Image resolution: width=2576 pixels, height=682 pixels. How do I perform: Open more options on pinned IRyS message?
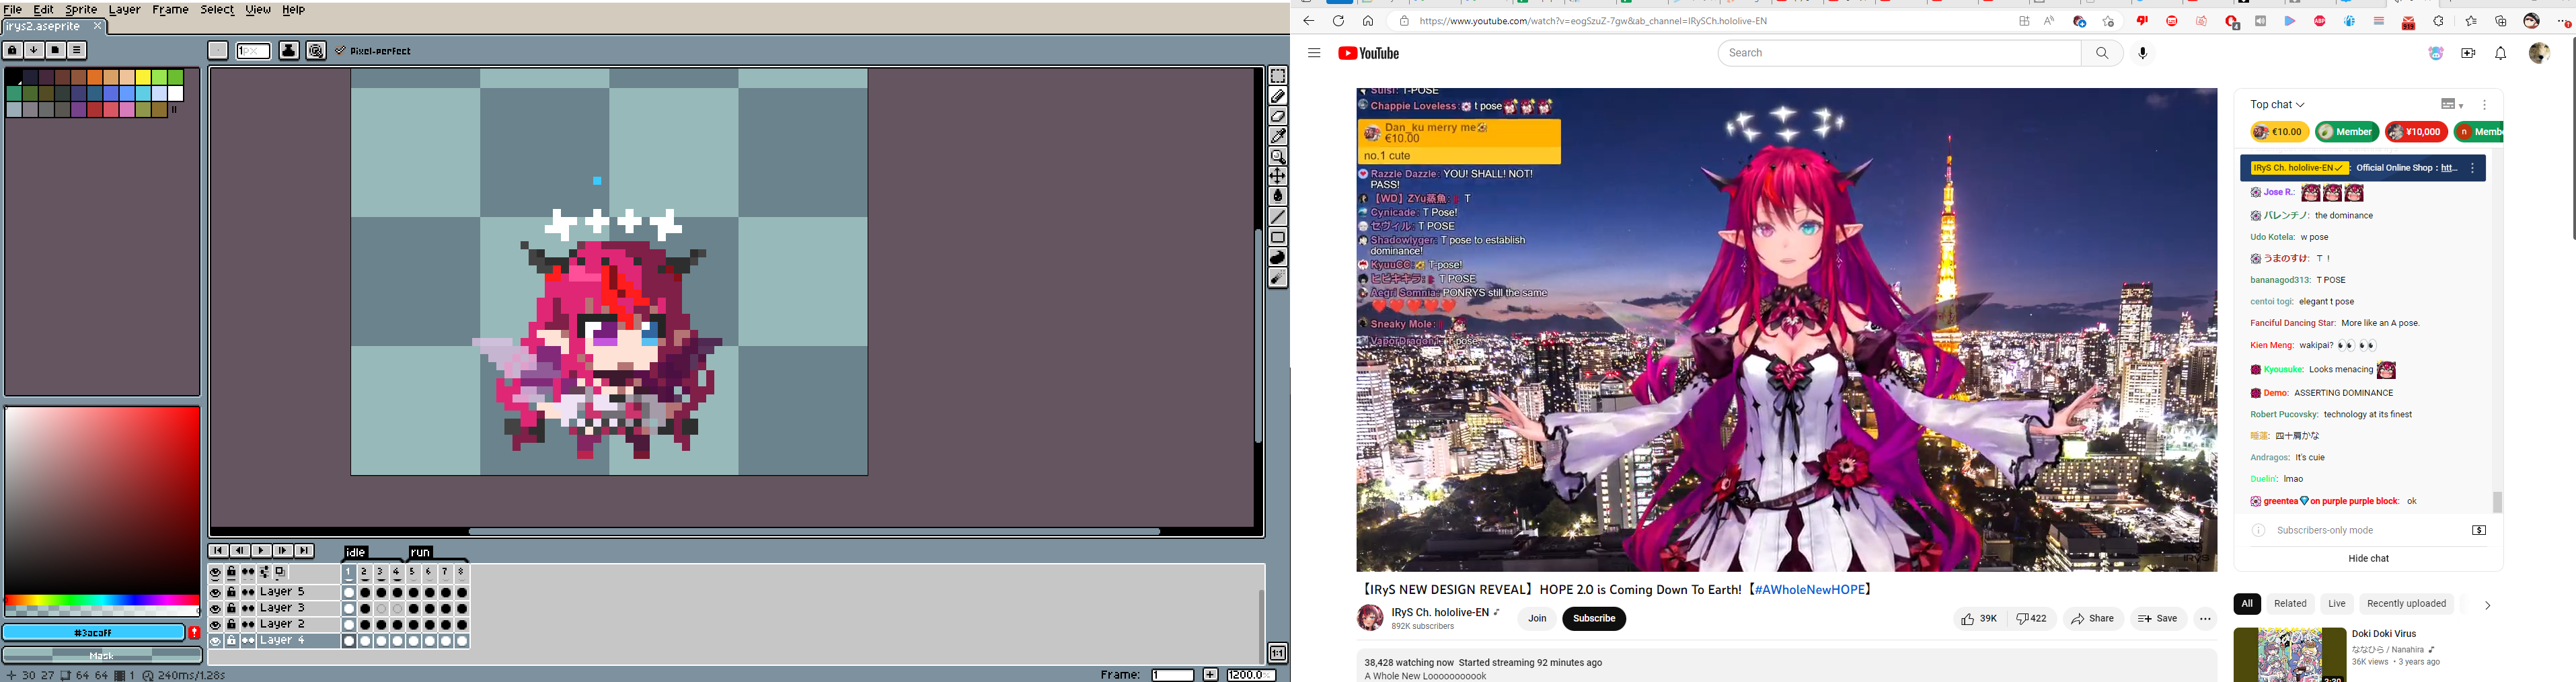[x=2473, y=169]
